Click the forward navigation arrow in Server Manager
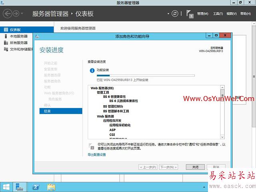The width and height of the screenshot is (256, 192). point(16,14)
